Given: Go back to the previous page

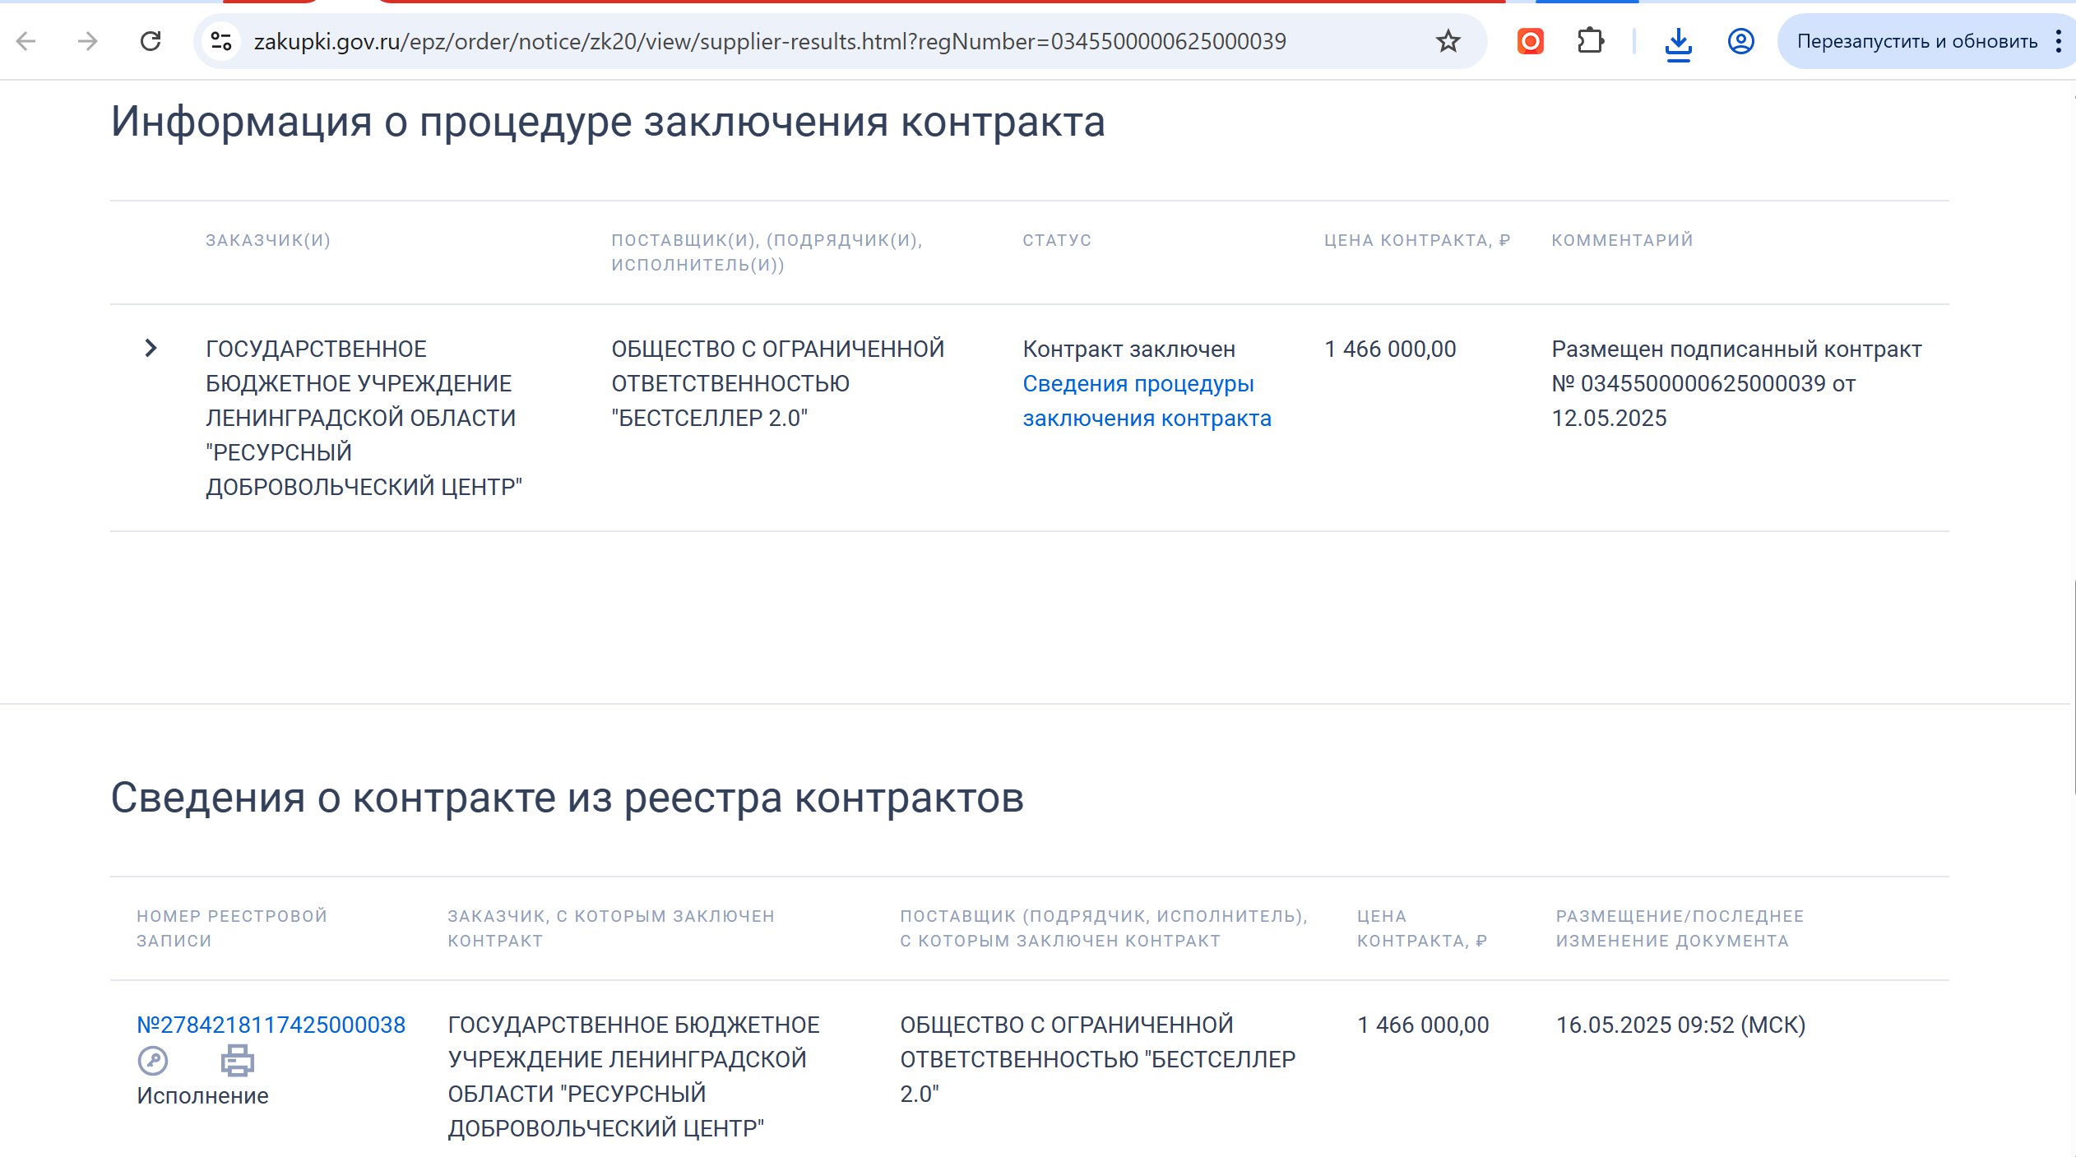Looking at the screenshot, I should (26, 41).
